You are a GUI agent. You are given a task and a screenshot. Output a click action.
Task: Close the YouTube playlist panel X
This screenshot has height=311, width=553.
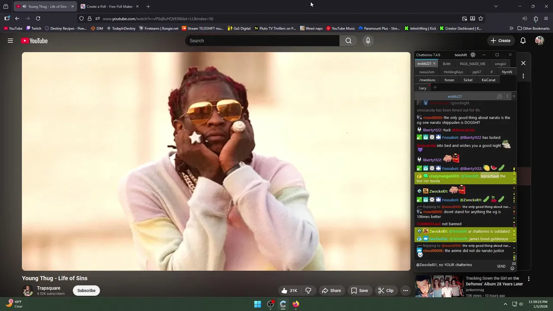coord(523,63)
